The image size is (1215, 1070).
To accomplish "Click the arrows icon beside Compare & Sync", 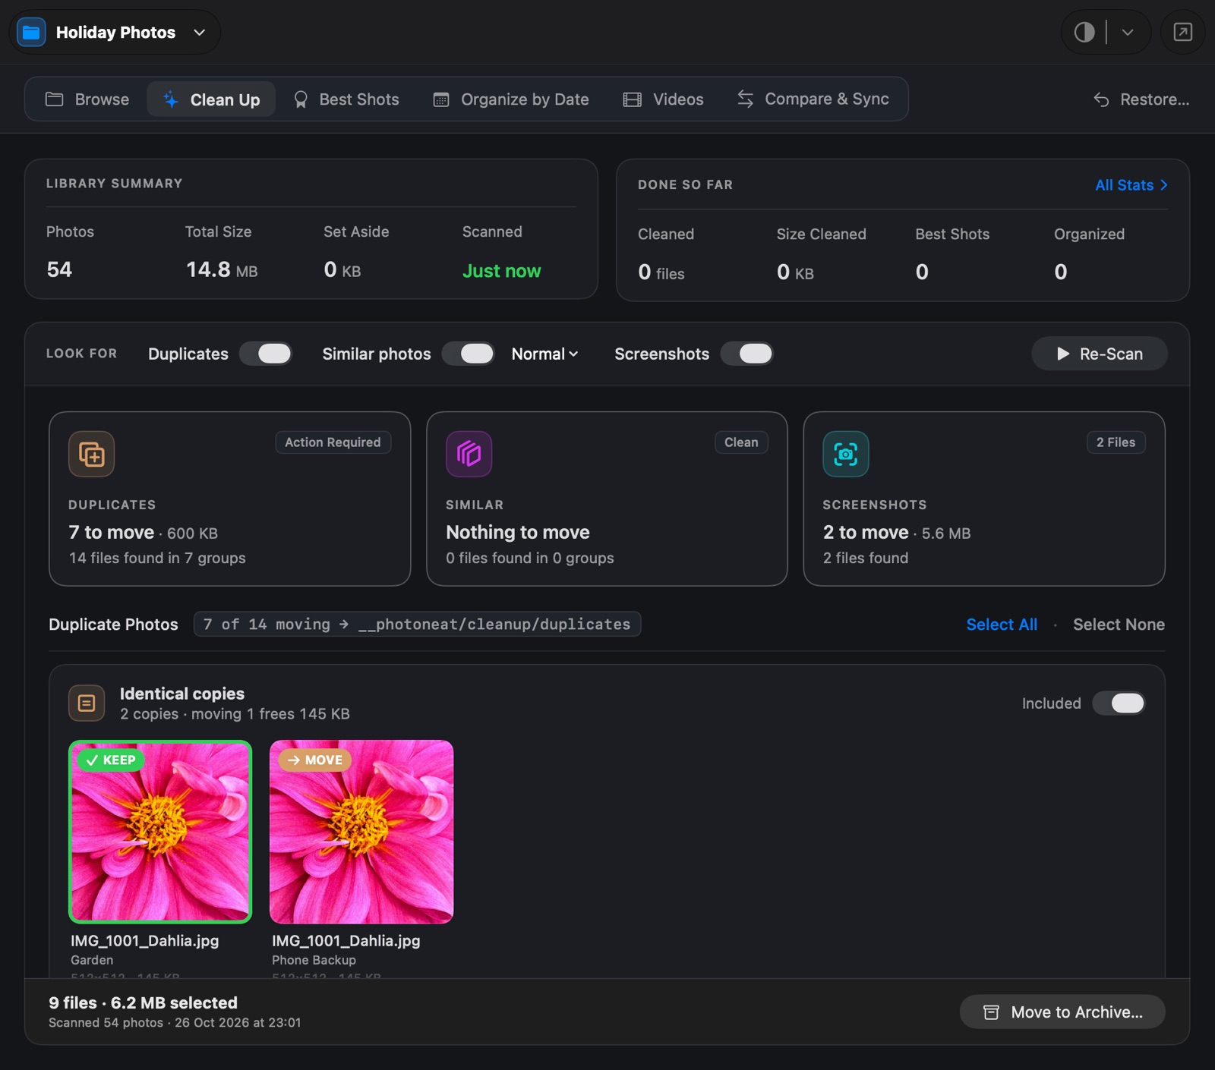I will point(746,99).
